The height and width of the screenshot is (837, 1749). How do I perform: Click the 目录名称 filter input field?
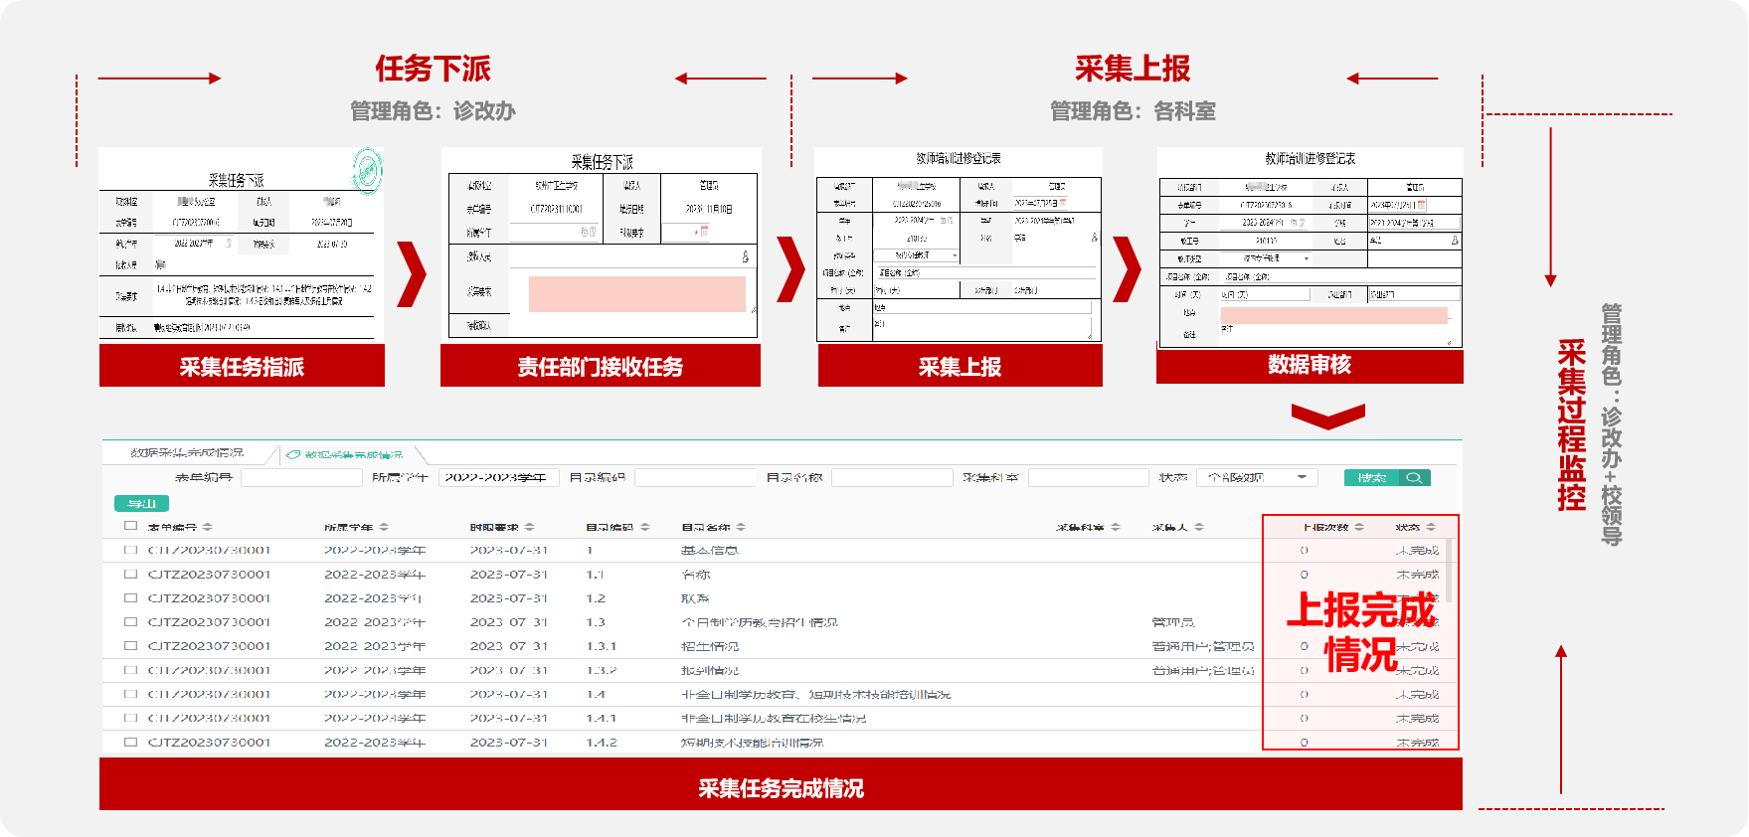893,478
